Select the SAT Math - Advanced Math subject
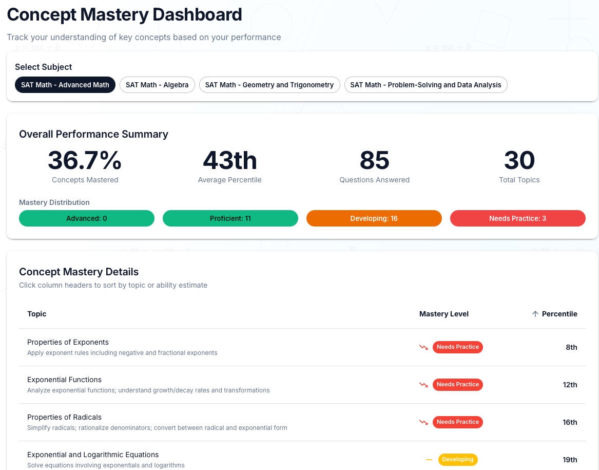 [65, 85]
